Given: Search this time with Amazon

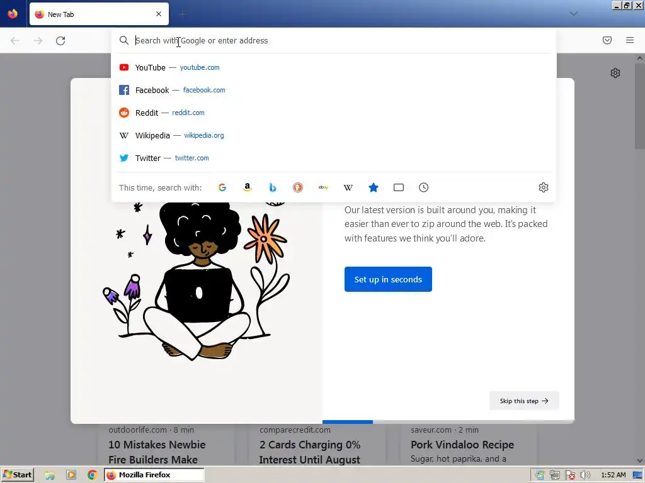Looking at the screenshot, I should point(247,187).
